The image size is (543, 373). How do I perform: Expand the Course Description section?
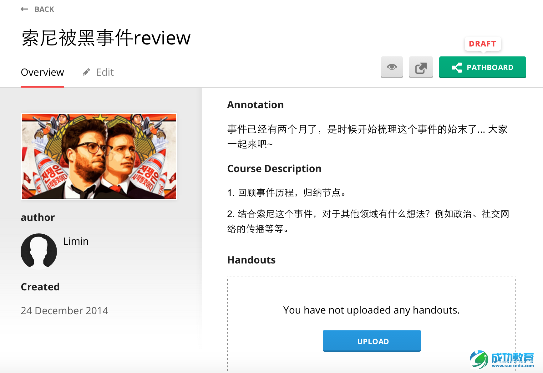point(274,168)
